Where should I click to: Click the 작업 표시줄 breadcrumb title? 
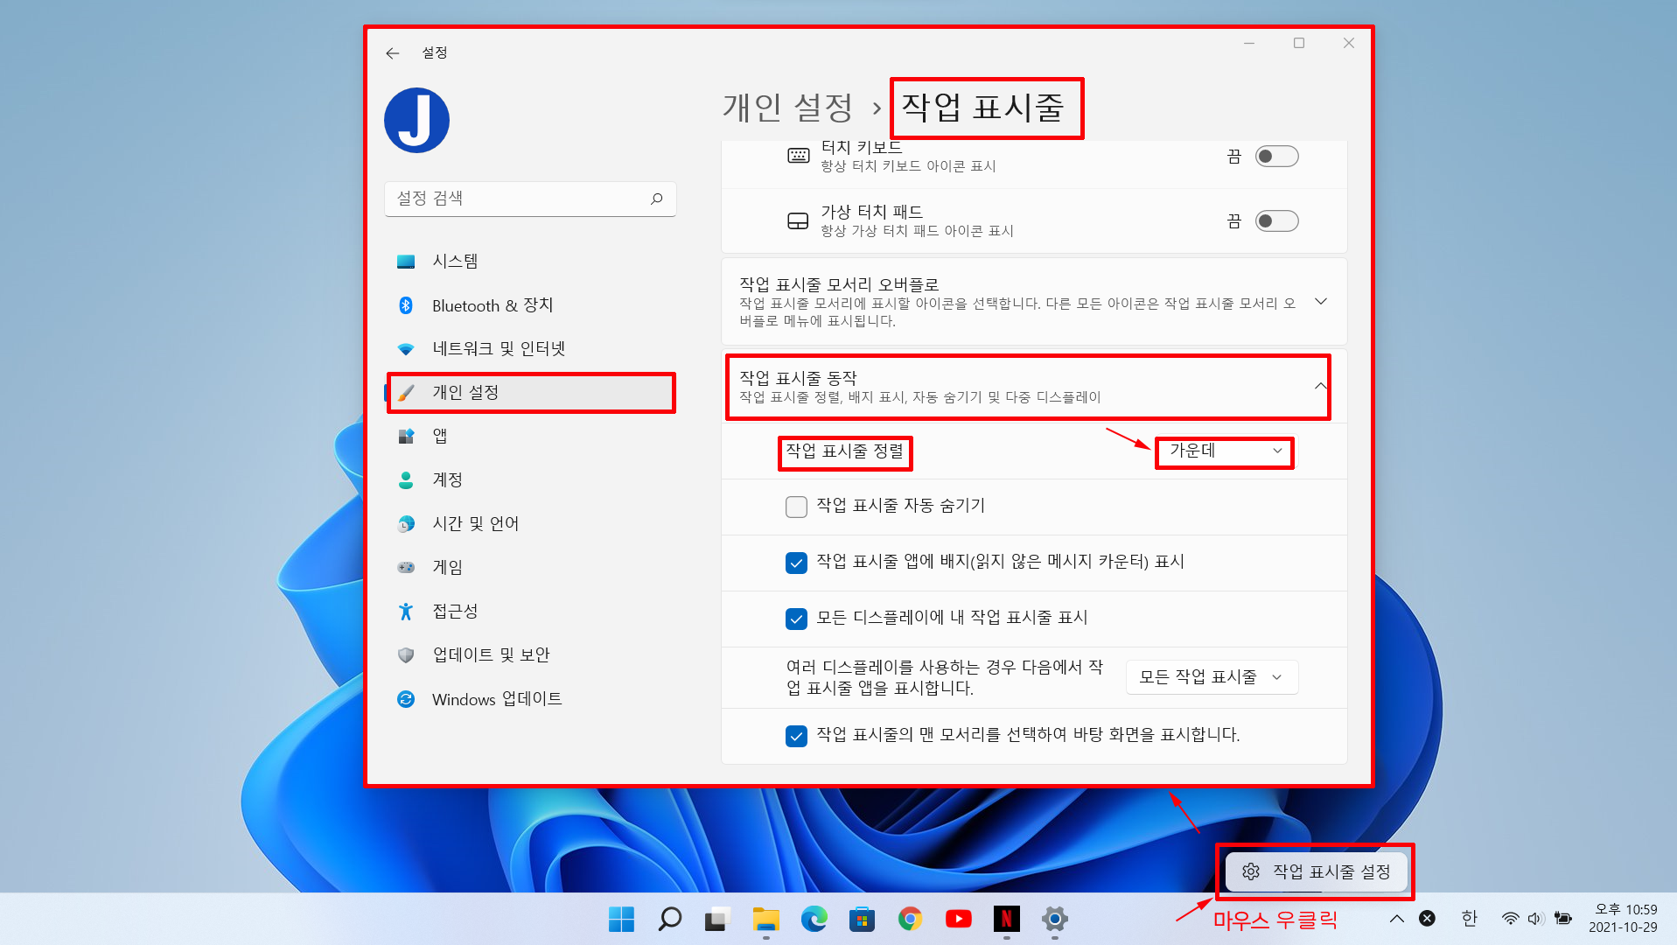click(983, 108)
